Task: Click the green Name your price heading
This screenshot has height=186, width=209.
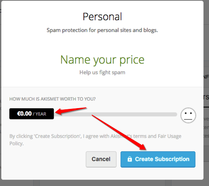Action: 102,60
